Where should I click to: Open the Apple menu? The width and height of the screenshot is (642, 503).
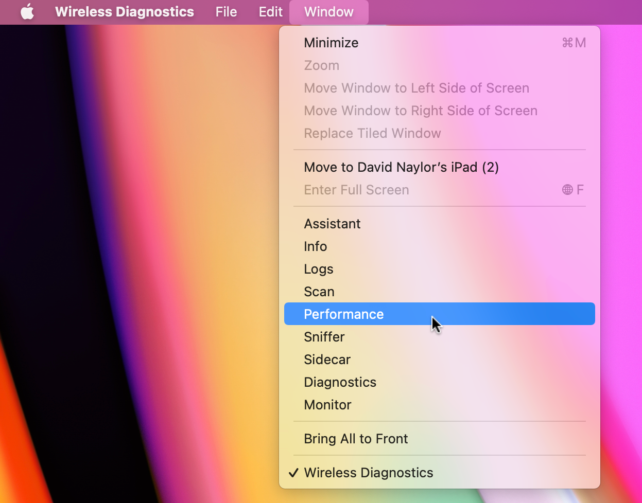click(x=27, y=12)
